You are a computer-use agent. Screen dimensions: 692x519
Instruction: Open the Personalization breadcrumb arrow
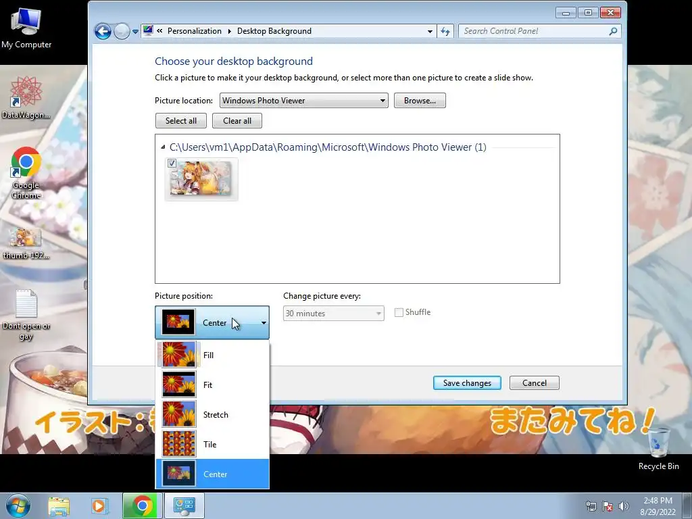click(x=230, y=31)
